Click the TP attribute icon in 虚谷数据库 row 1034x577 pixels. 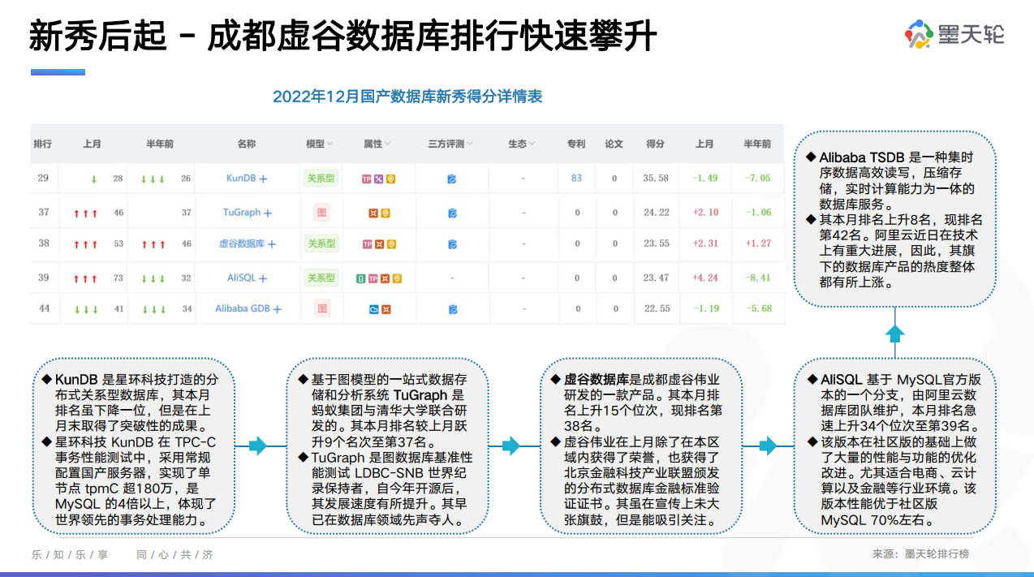pos(367,244)
